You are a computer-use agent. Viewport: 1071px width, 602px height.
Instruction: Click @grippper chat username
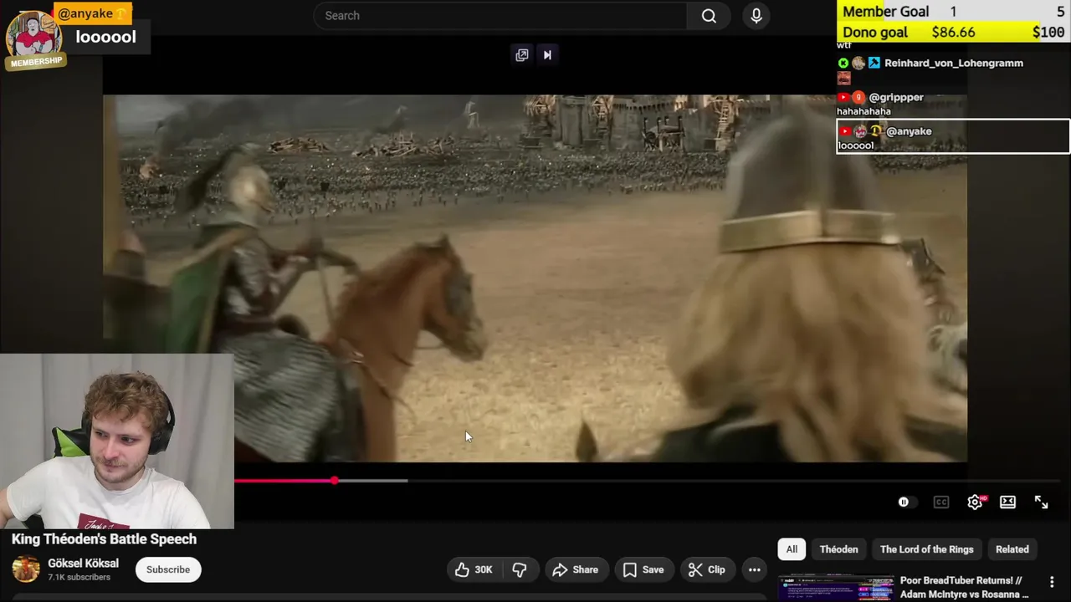click(x=896, y=97)
